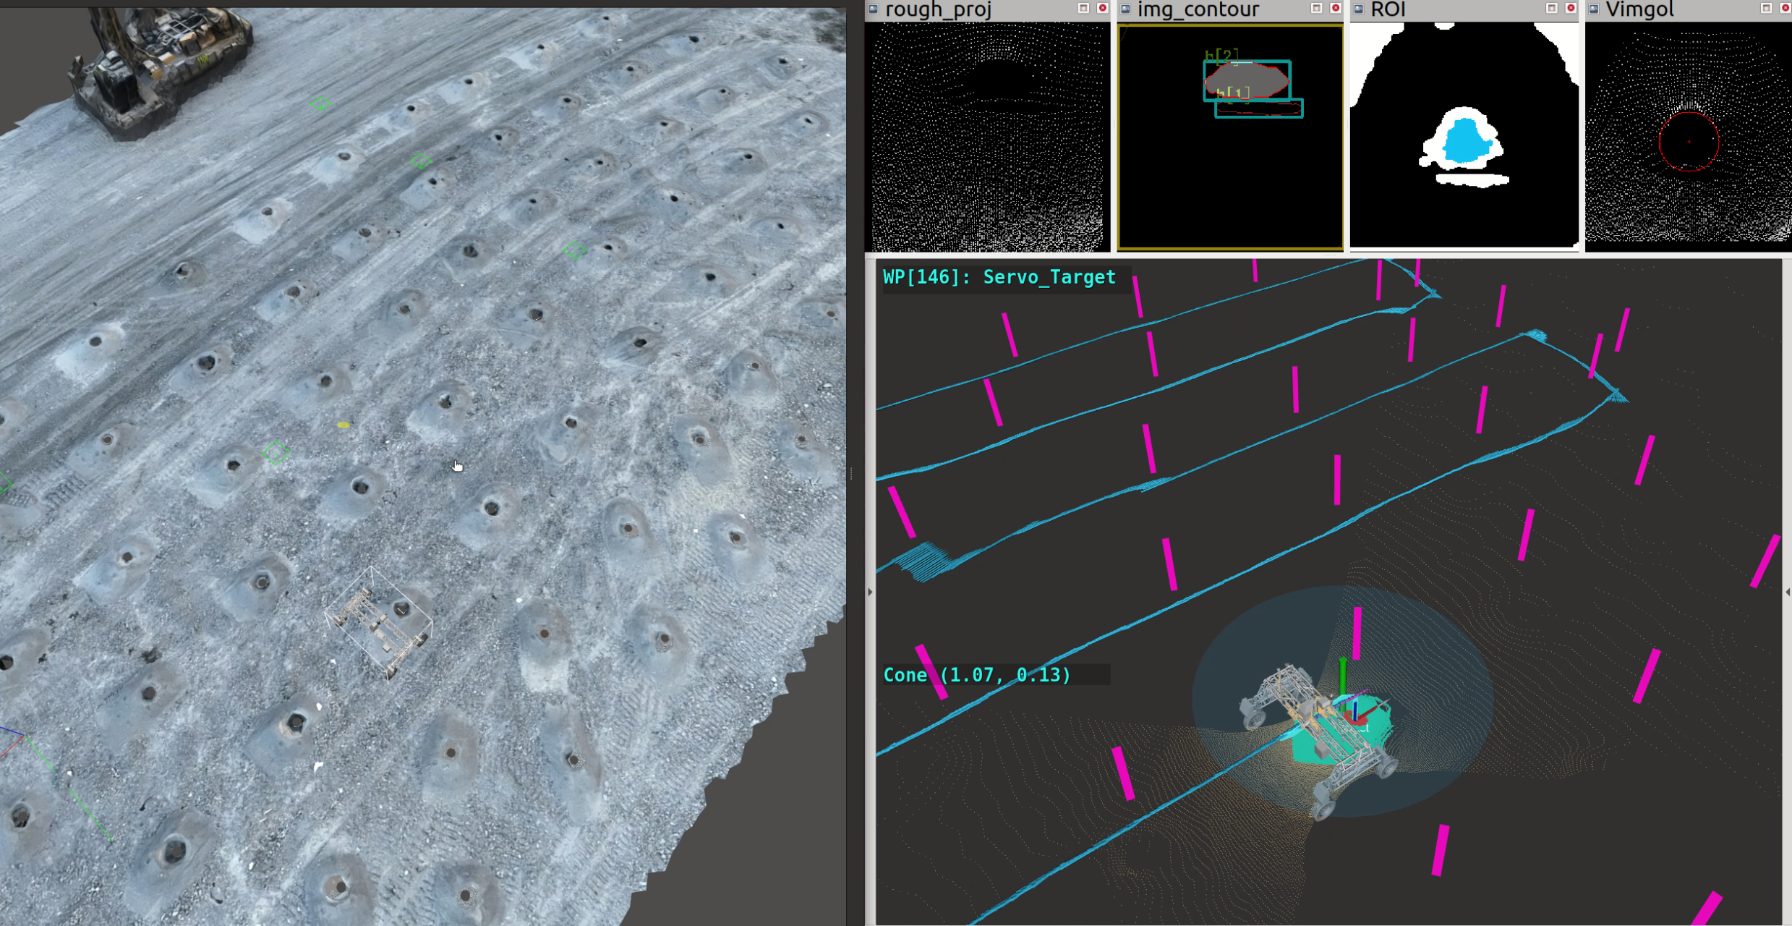Click the WP[146]: Servo_Target label
This screenshot has height=926, width=1792.
point(999,277)
